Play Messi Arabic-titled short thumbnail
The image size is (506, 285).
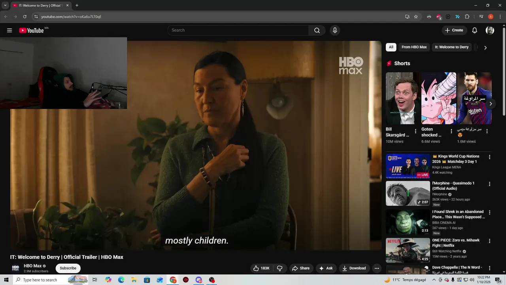[x=474, y=98]
